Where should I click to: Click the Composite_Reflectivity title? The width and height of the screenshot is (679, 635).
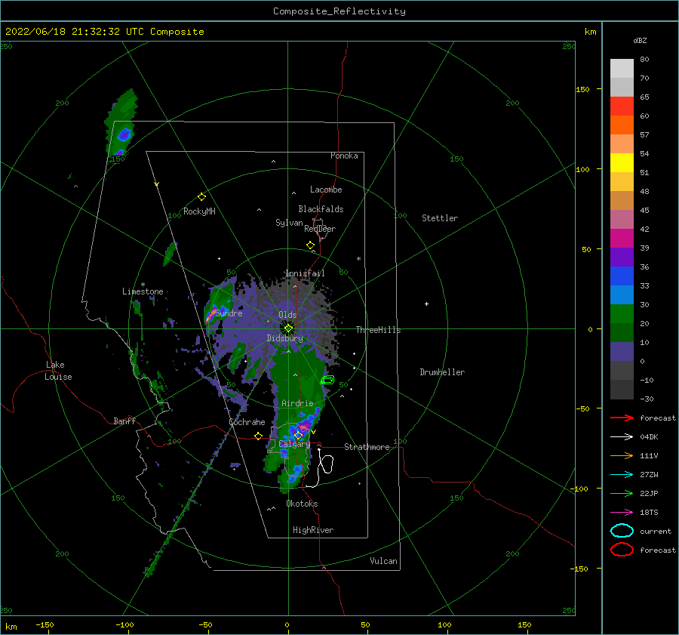[x=339, y=11]
